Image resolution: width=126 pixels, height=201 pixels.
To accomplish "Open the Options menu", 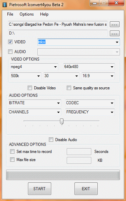I will pos(27,14).
